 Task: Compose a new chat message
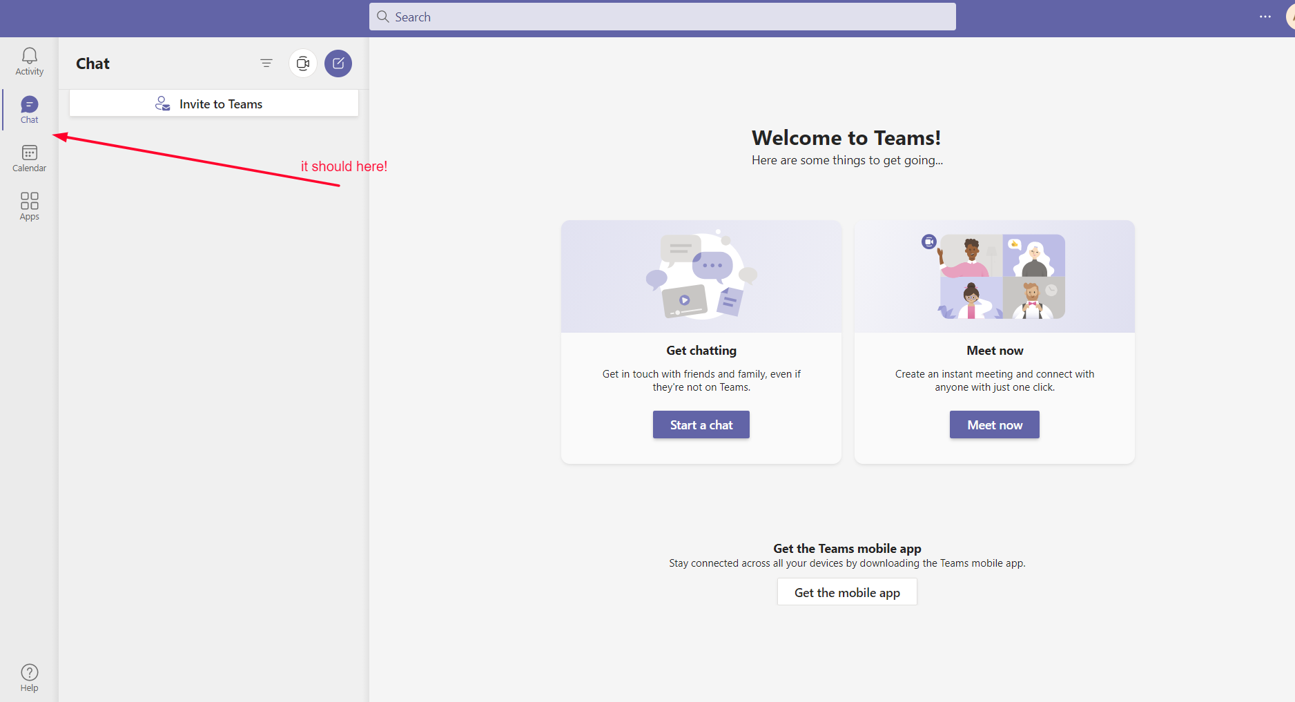click(338, 63)
